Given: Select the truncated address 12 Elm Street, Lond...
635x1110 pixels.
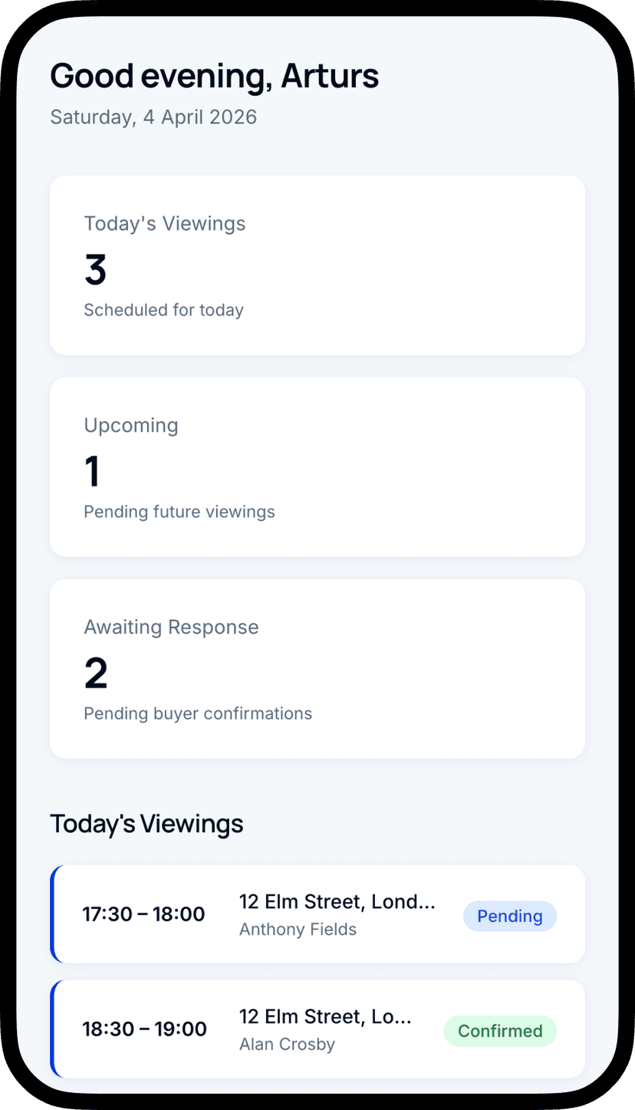Looking at the screenshot, I should [x=337, y=901].
